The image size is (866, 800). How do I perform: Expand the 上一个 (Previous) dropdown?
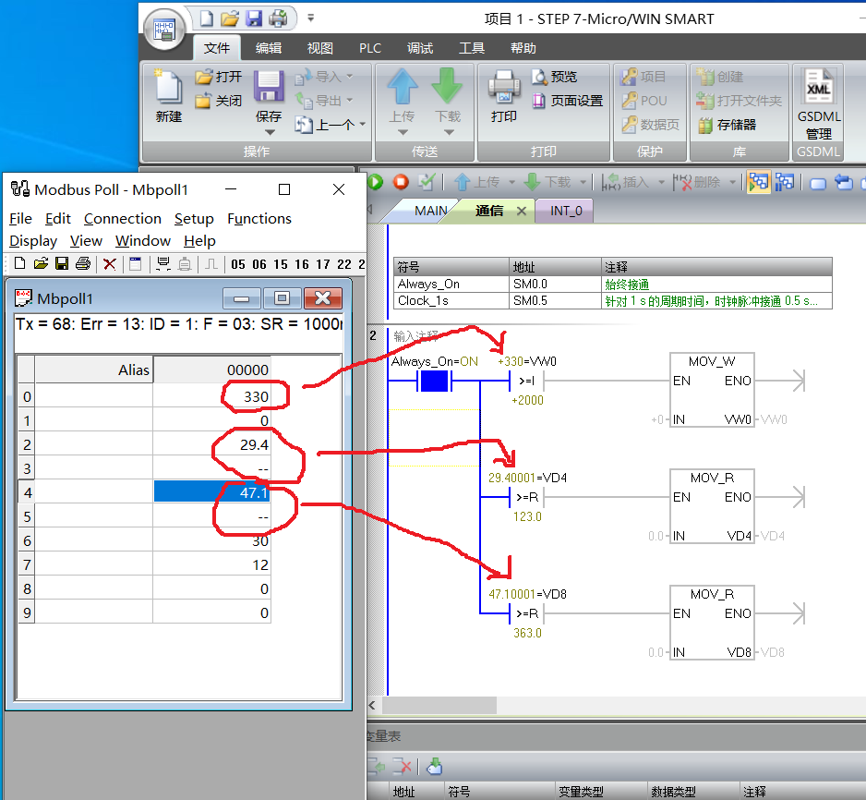(362, 125)
